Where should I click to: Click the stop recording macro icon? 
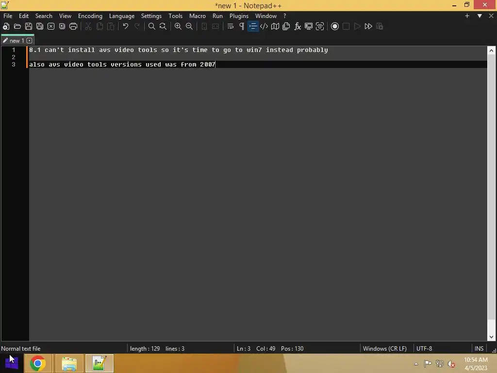[x=346, y=26]
